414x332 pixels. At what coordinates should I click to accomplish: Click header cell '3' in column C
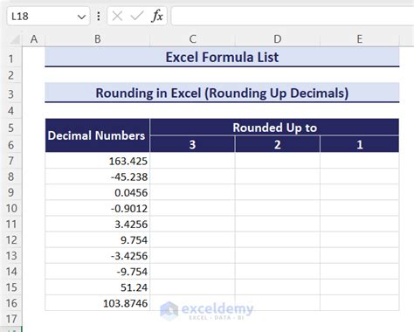[x=192, y=144]
